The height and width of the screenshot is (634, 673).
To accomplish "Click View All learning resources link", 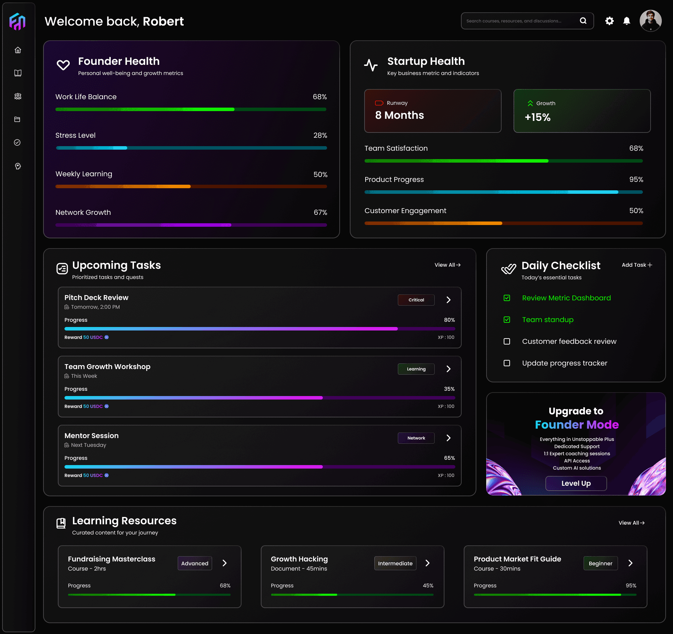I will [x=631, y=523].
